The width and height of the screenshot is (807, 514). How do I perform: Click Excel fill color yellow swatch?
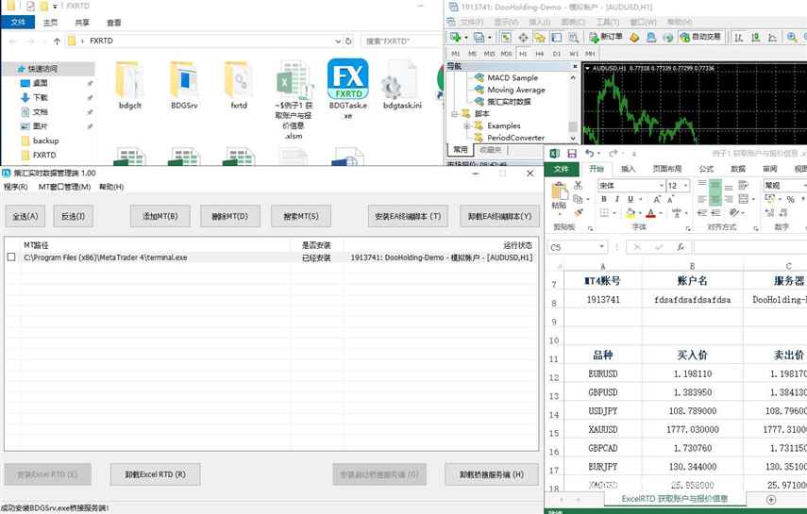(x=630, y=212)
